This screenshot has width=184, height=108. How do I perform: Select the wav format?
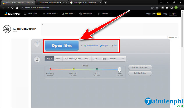58,58
